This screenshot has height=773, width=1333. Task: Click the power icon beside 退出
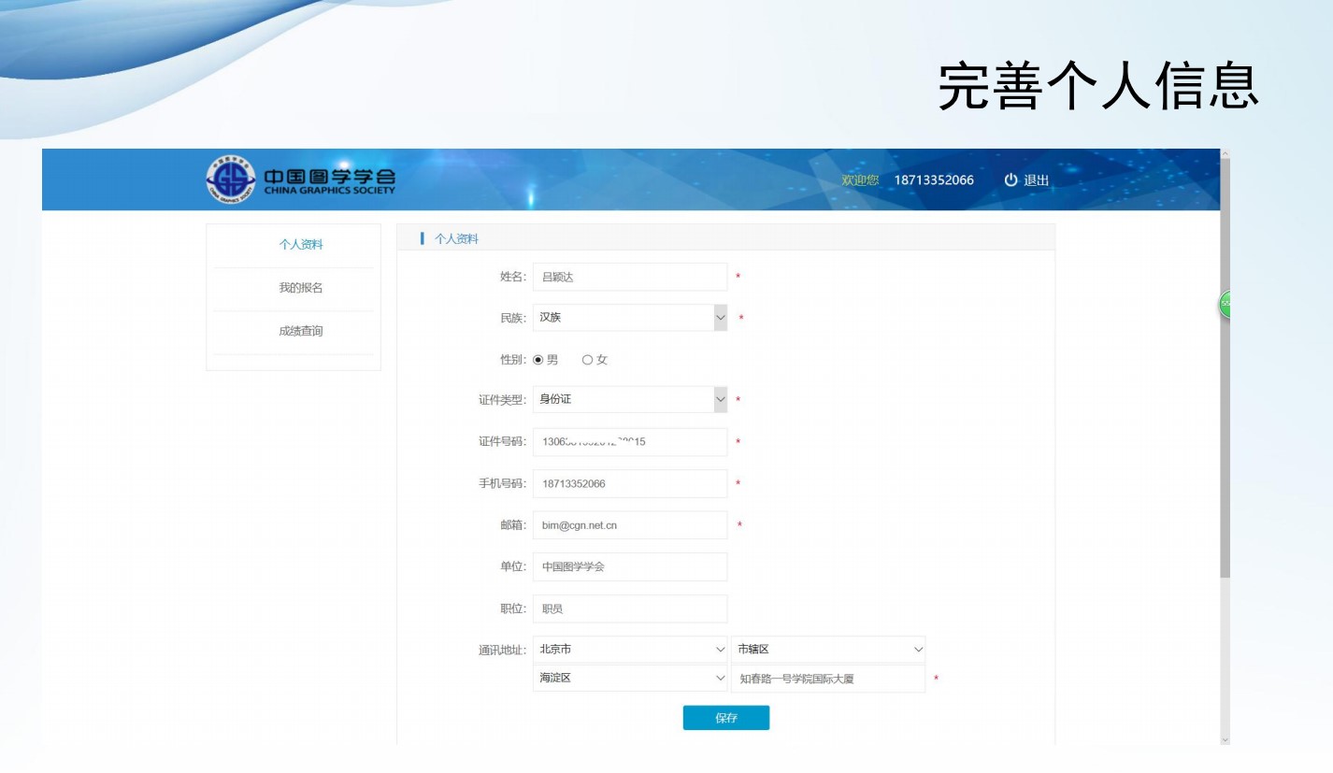click(x=1010, y=180)
